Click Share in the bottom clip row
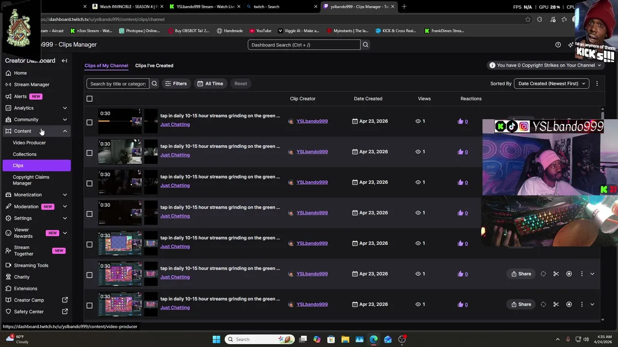 (521, 305)
